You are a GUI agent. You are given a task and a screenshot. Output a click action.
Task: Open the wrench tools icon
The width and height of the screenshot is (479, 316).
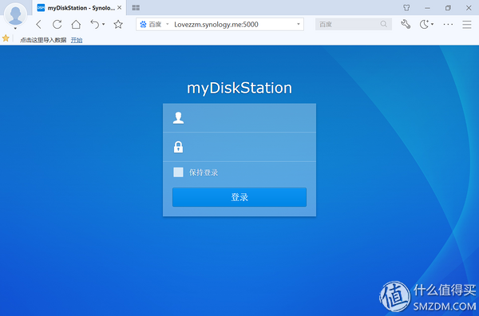406,24
